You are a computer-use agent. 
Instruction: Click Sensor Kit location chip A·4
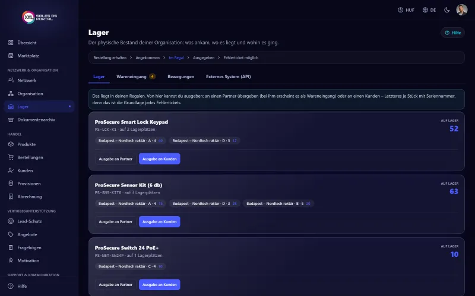click(x=131, y=204)
